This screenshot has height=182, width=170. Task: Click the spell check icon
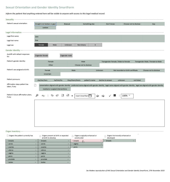pos(43,96)
